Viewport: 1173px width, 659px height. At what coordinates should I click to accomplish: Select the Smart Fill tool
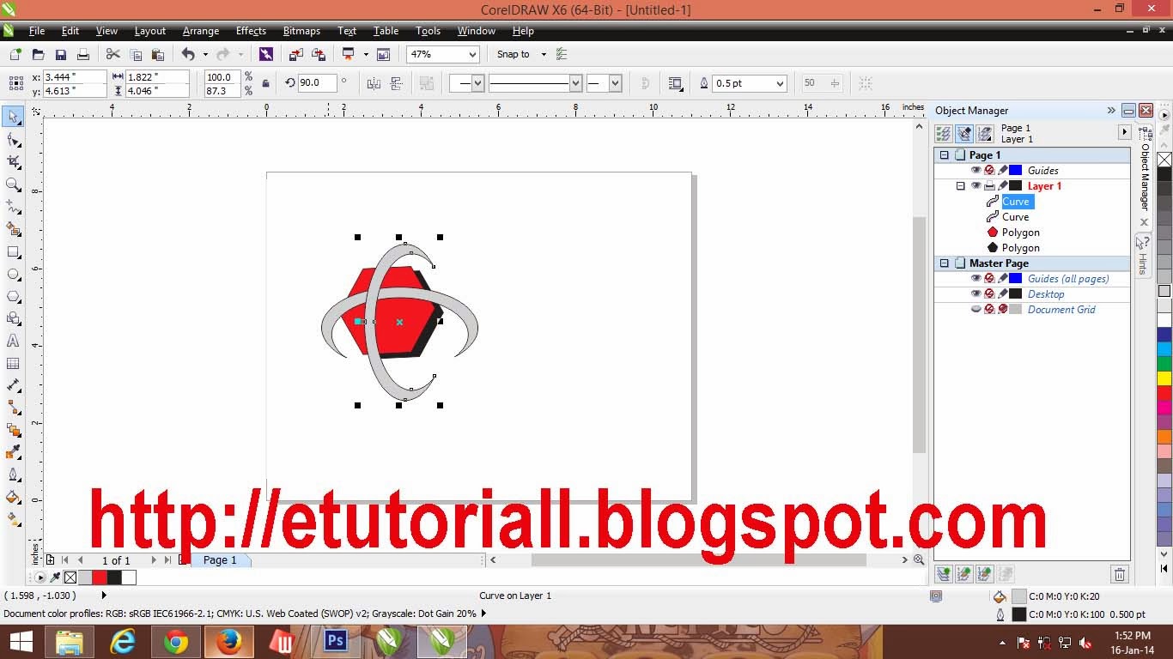coord(13,229)
